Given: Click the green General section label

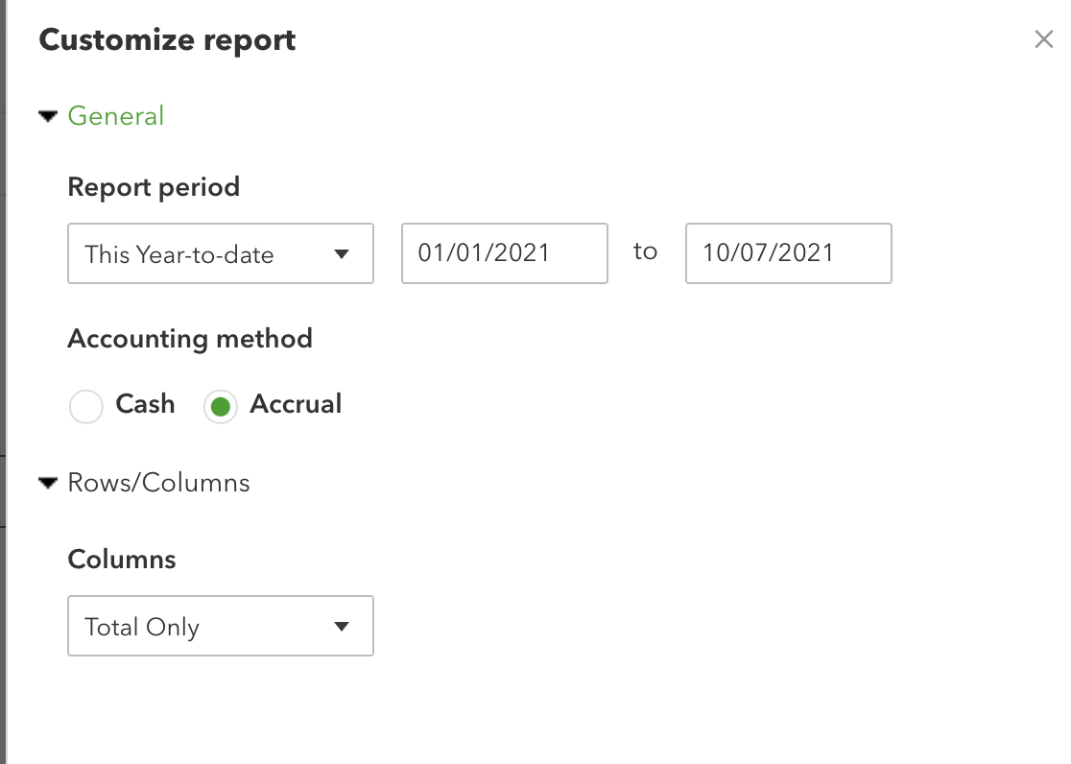Looking at the screenshot, I should click(115, 115).
